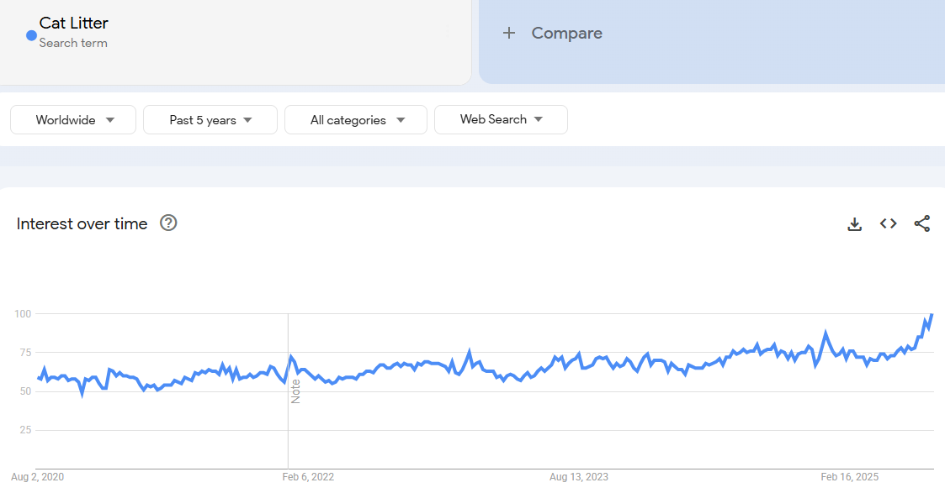945x493 pixels.
Task: Open the Web Search type dropdown
Action: point(501,119)
